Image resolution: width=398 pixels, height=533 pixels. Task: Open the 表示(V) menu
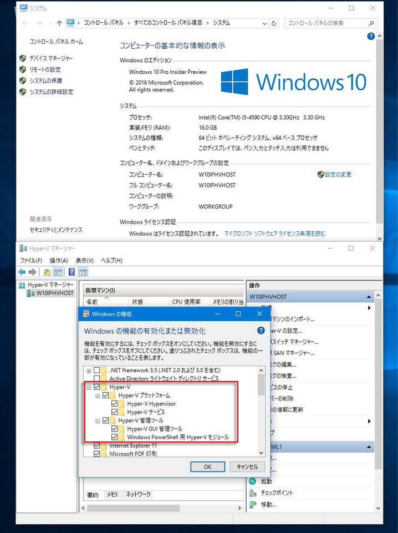click(x=85, y=260)
